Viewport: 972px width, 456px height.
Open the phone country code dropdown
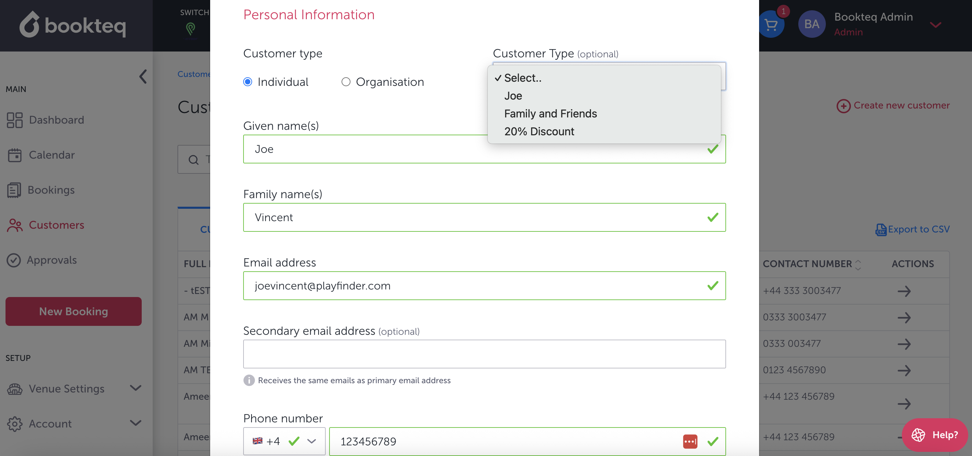coord(284,441)
